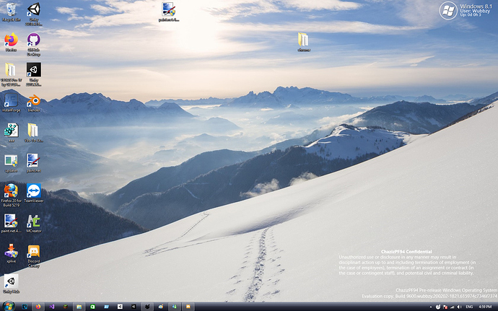Viewport: 498px width, 311px height.
Task: Run the xplive installer icon
Action: (11, 254)
